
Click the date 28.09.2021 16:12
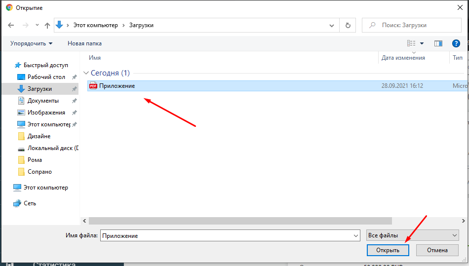pos(402,86)
